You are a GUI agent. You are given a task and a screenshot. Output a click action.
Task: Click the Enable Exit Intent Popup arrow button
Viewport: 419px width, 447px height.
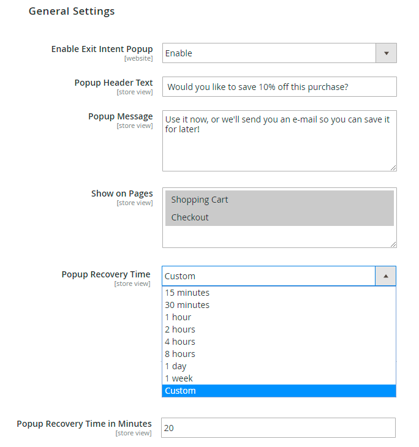coord(386,53)
